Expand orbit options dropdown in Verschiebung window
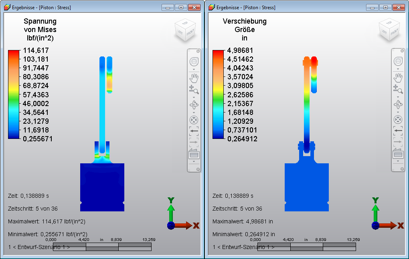This screenshot has width=409, height=259. (398, 112)
